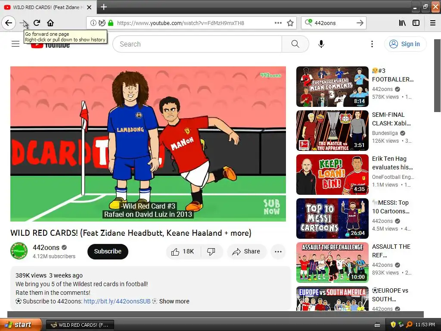This screenshot has width=441, height=331.
Task: Click the OneFootball Eng... channel name
Action: pyautogui.click(x=393, y=177)
